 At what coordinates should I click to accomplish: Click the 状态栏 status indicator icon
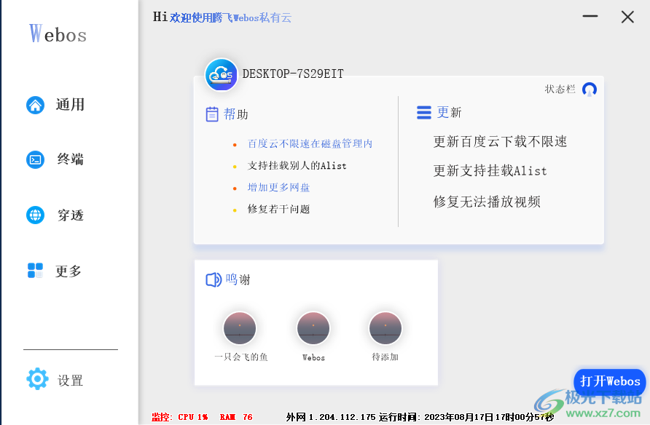tap(590, 89)
